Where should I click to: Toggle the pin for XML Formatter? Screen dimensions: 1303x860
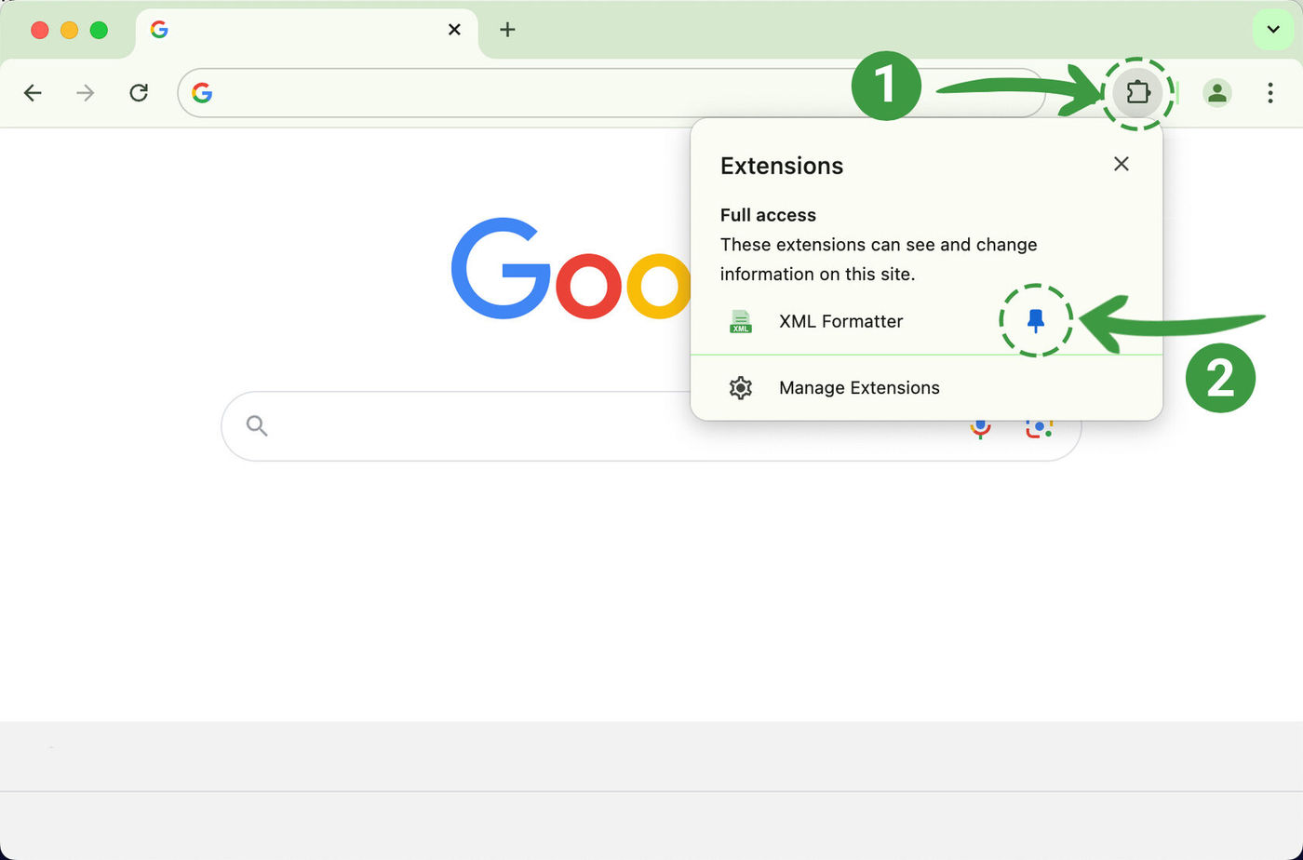tap(1036, 321)
